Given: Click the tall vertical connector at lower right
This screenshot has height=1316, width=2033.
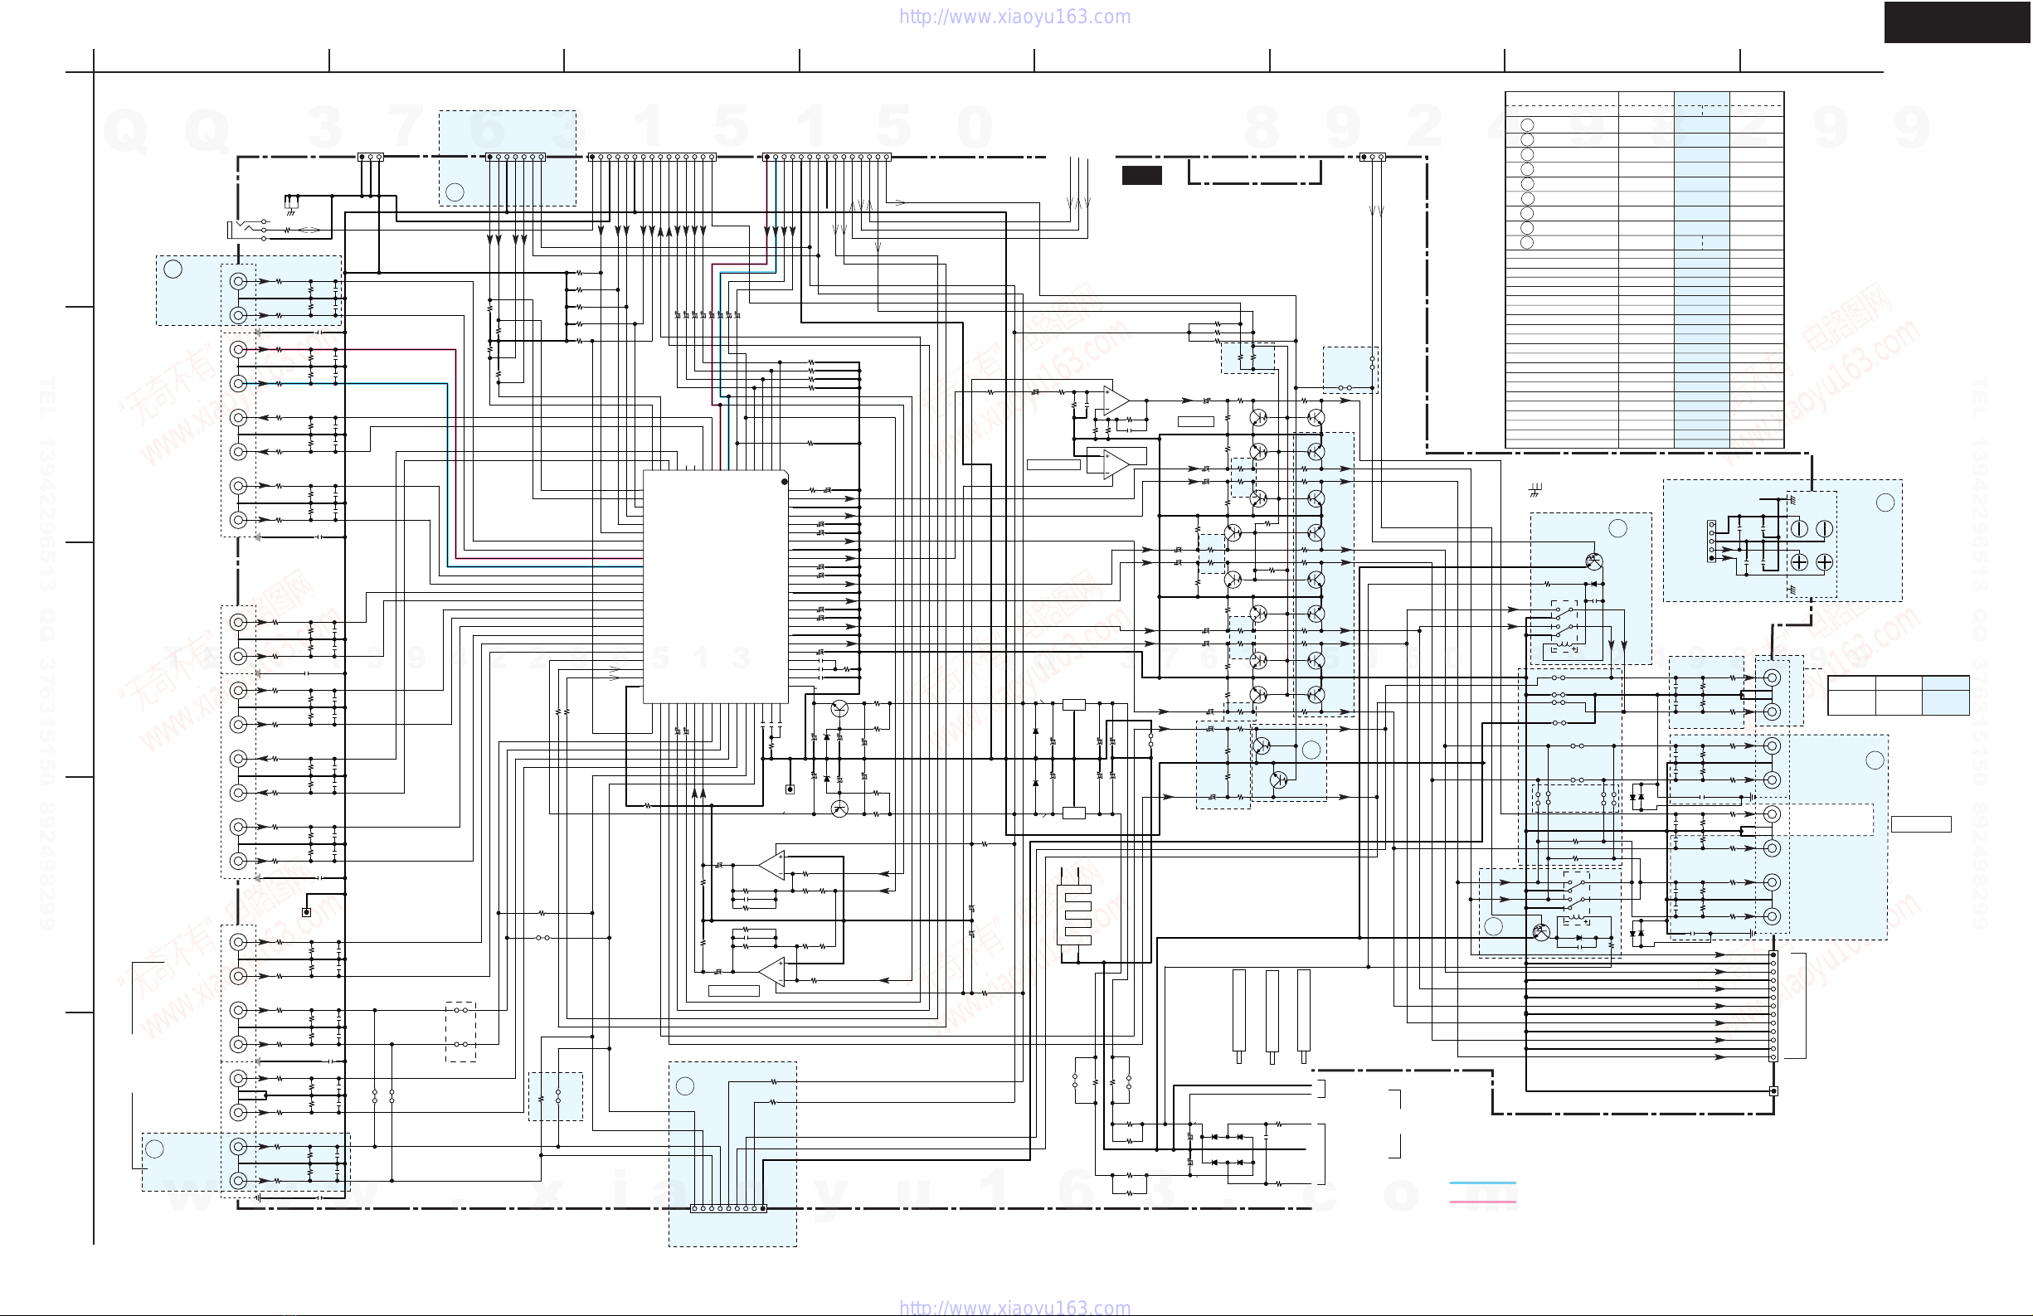Looking at the screenshot, I should tap(1773, 1006).
